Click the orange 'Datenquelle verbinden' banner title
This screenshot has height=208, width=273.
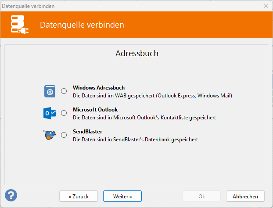pos(82,25)
